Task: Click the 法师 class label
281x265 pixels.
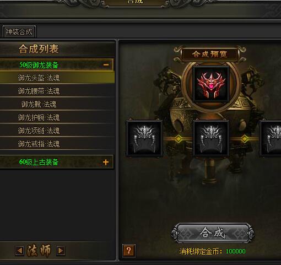Action: (39, 251)
